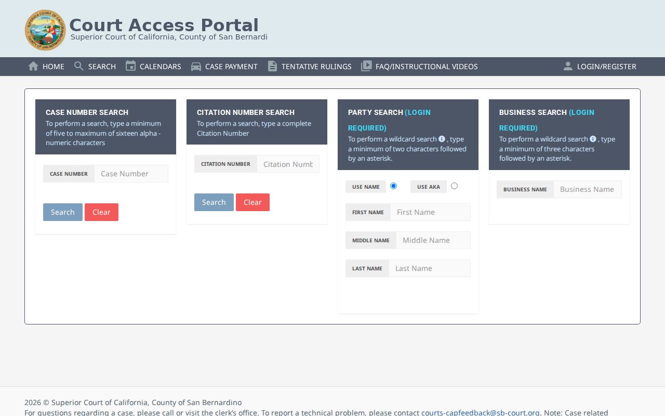Click Search button under Case Number
665x416 pixels.
pos(63,212)
